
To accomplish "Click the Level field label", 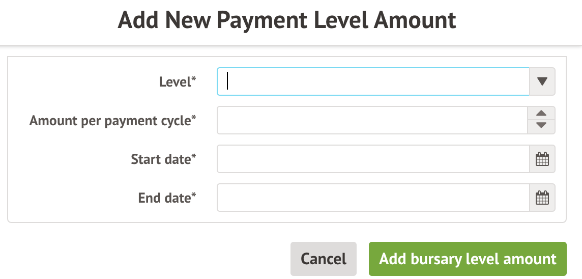I will pyautogui.click(x=174, y=82).
